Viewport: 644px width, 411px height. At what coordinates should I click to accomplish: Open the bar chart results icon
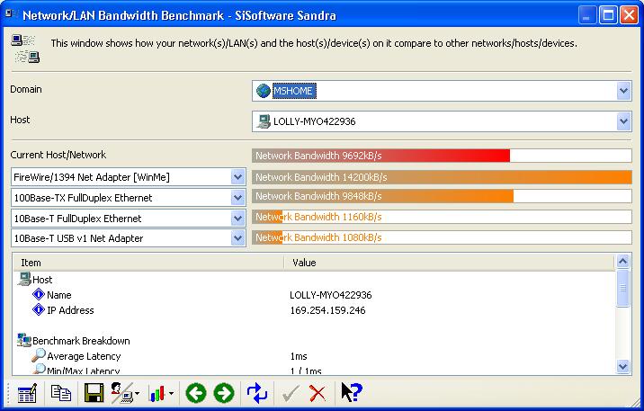157,393
